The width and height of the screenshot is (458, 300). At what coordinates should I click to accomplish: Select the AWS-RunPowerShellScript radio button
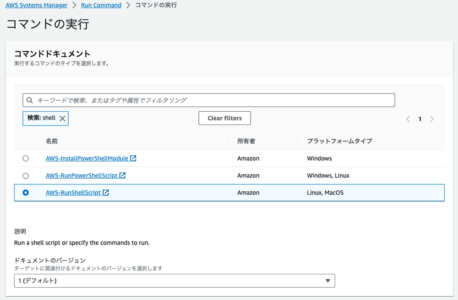pos(26,175)
